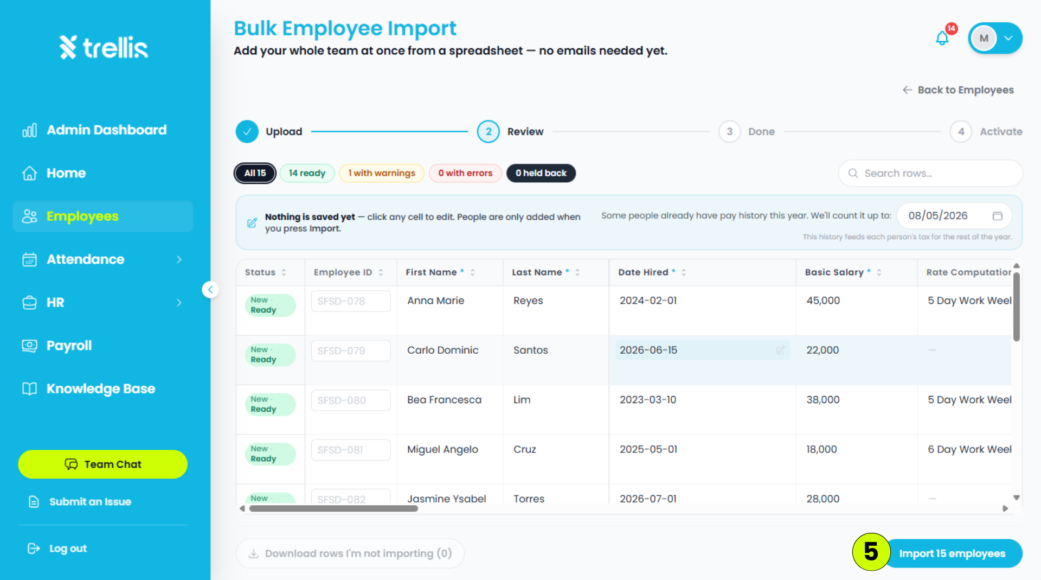Click the Search rows input field
The image size is (1041, 580).
(x=930, y=173)
